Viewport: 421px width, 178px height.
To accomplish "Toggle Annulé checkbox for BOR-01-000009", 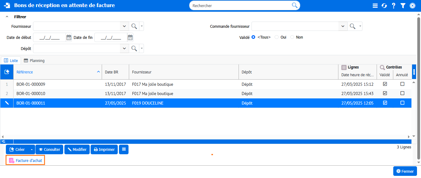I will pyautogui.click(x=402, y=84).
